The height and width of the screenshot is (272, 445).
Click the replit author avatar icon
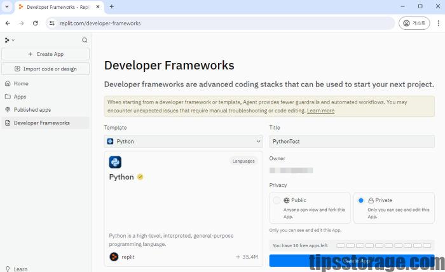(x=114, y=257)
